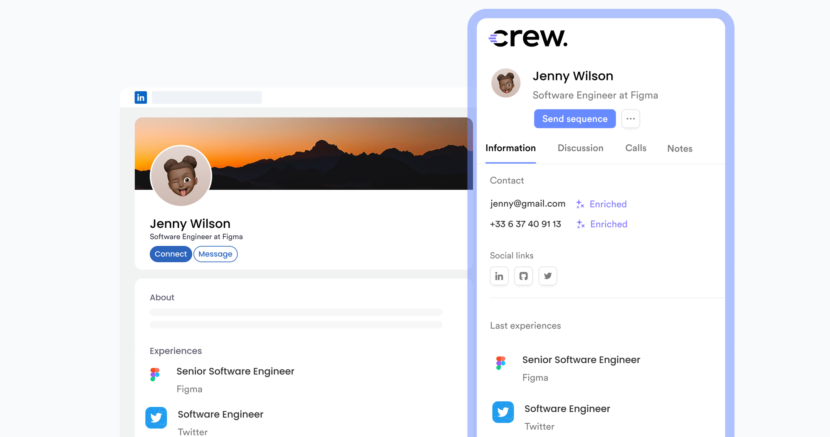
Task: Click the enrichment sparkle icon next to the phone number
Action: click(579, 224)
